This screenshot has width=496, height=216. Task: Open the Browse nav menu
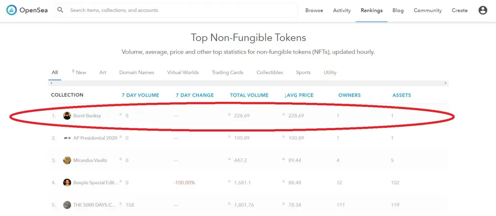point(314,10)
